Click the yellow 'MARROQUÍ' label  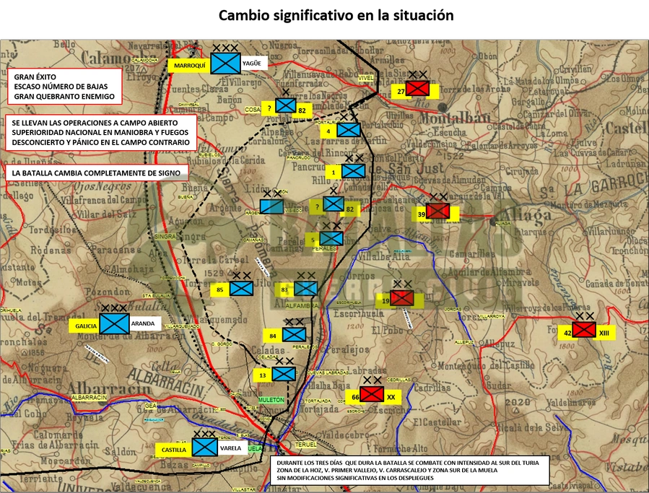click(190, 66)
